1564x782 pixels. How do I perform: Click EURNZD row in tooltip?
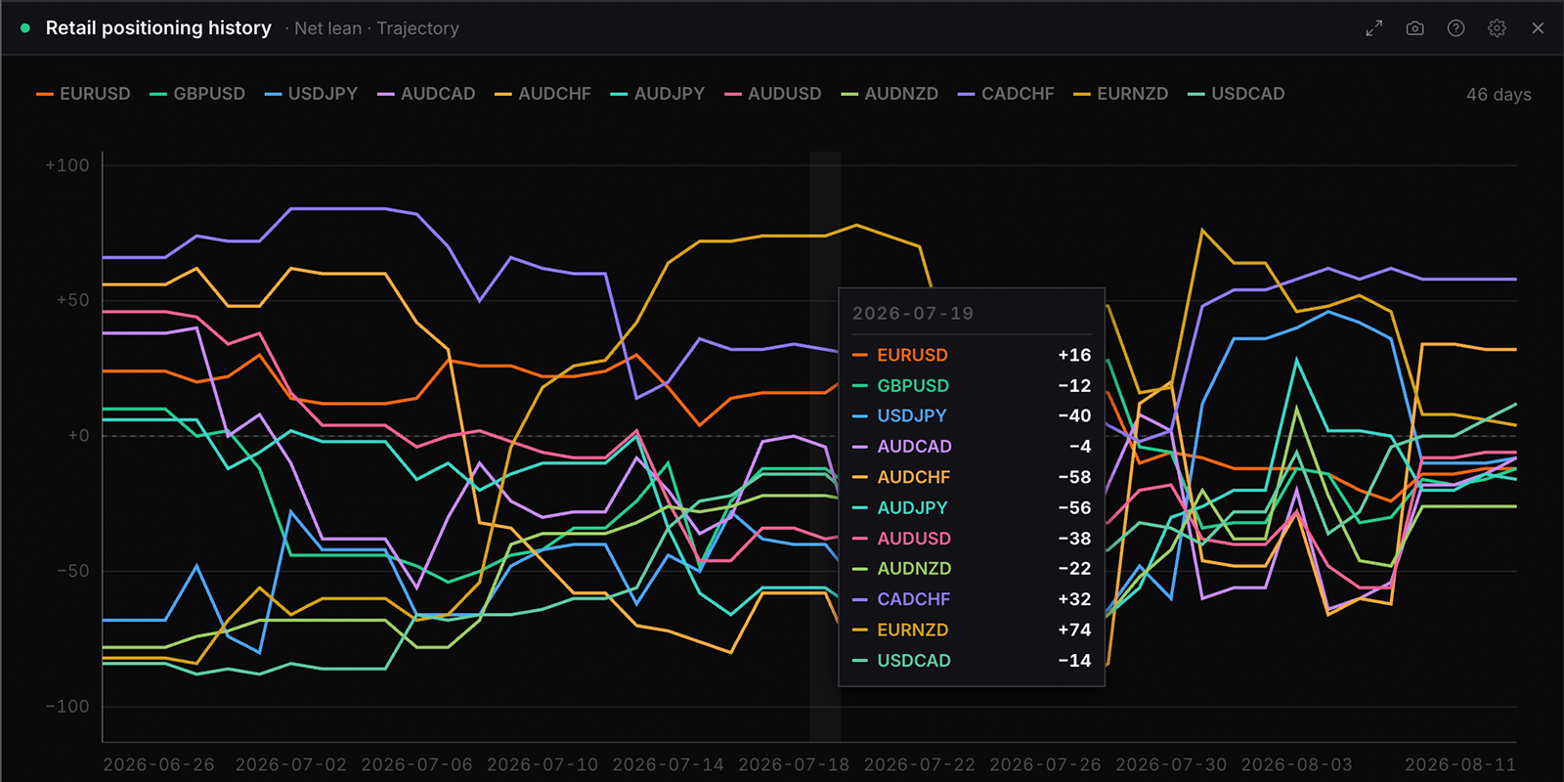tap(972, 630)
